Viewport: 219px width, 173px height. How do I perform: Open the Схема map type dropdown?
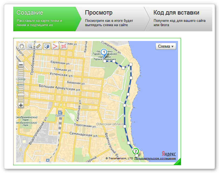click(x=166, y=46)
